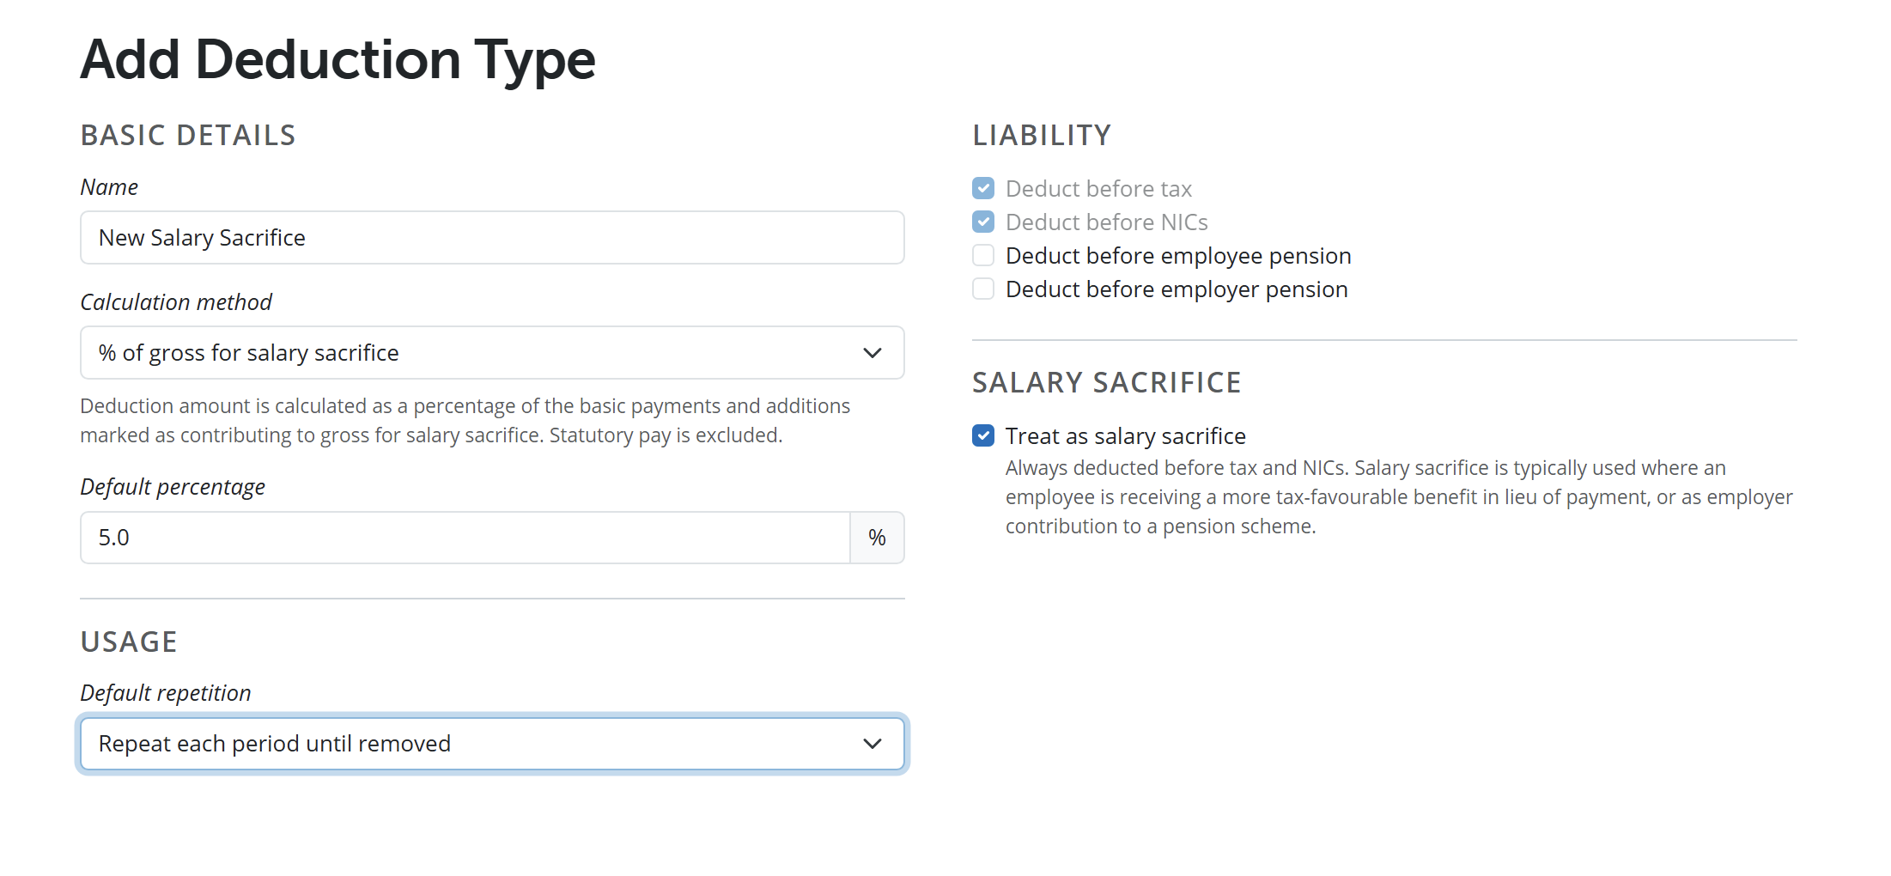Untick the Treat as salary sacrifice checkbox
The height and width of the screenshot is (876, 1891).
[x=983, y=435]
